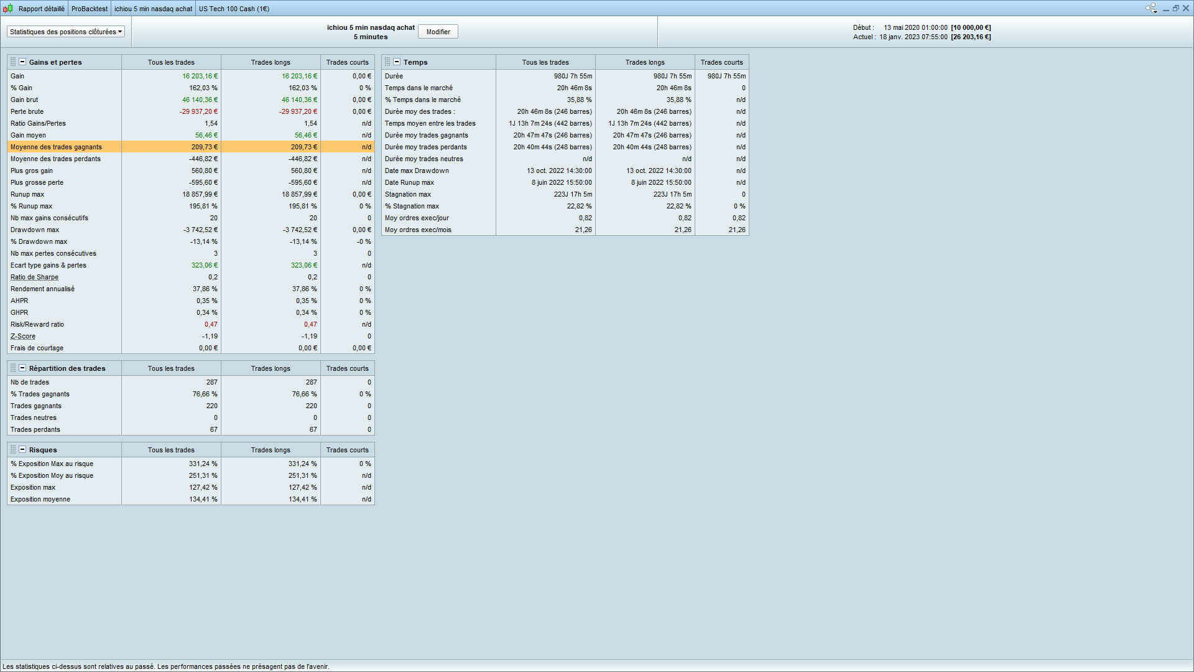Screen dimensions: 1194x672
Task: Open the share menu icon
Action: tap(1151, 8)
